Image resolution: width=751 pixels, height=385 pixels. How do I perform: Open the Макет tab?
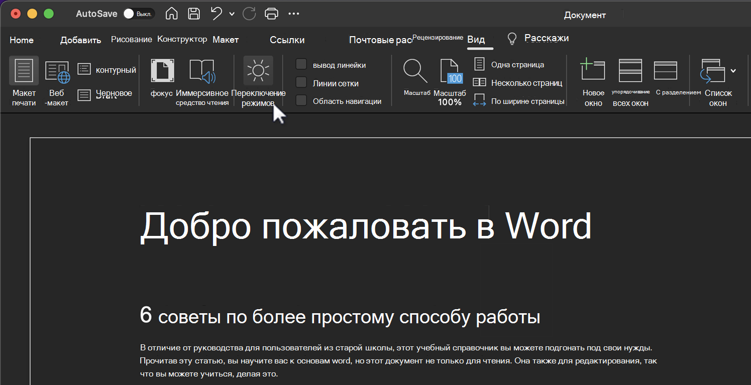226,39
